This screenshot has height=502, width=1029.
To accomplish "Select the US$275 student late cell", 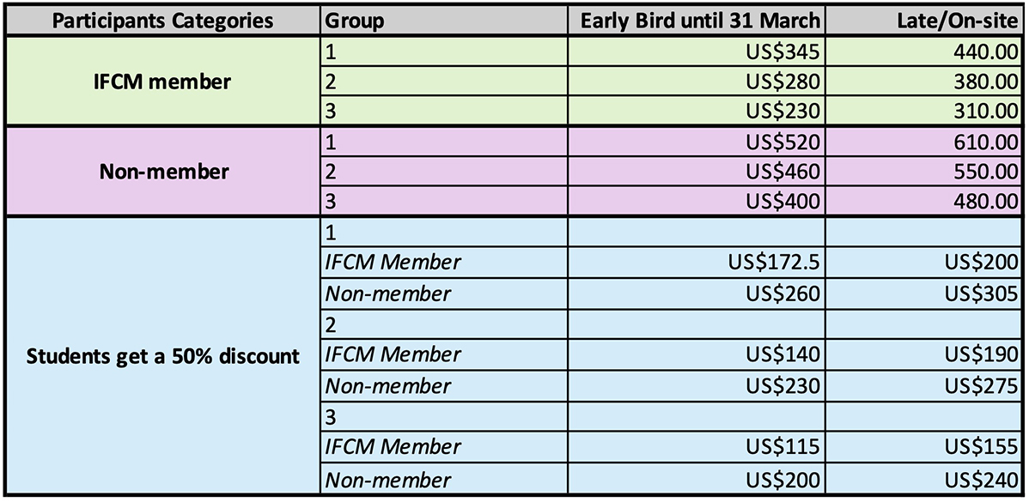I will click(x=981, y=385).
